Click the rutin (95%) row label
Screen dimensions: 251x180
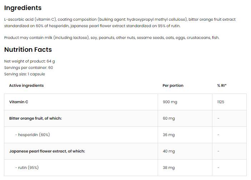pos(27,167)
